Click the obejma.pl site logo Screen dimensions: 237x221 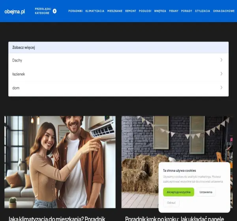[15, 11]
